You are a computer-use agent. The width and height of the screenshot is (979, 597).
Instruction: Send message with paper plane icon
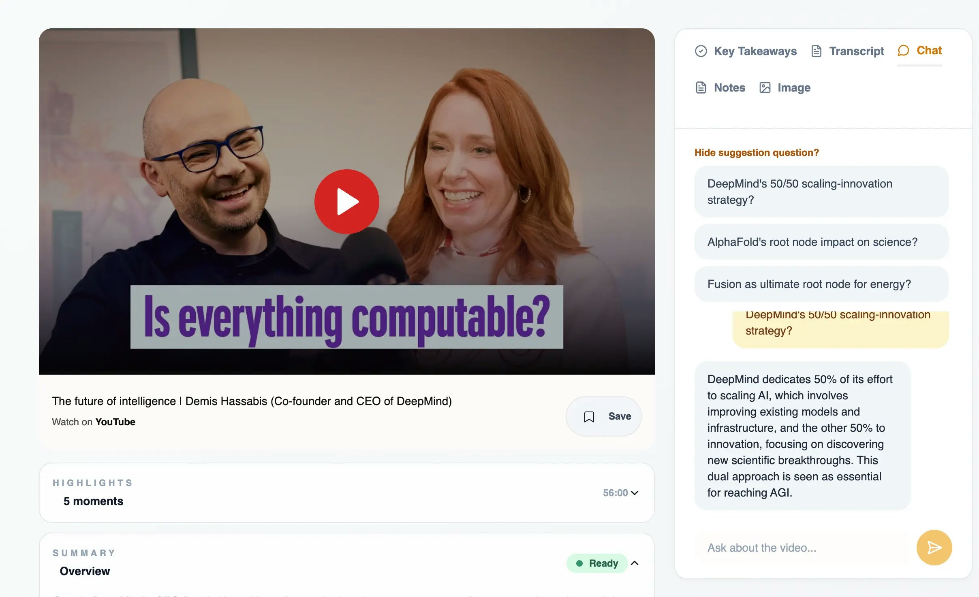coord(934,547)
